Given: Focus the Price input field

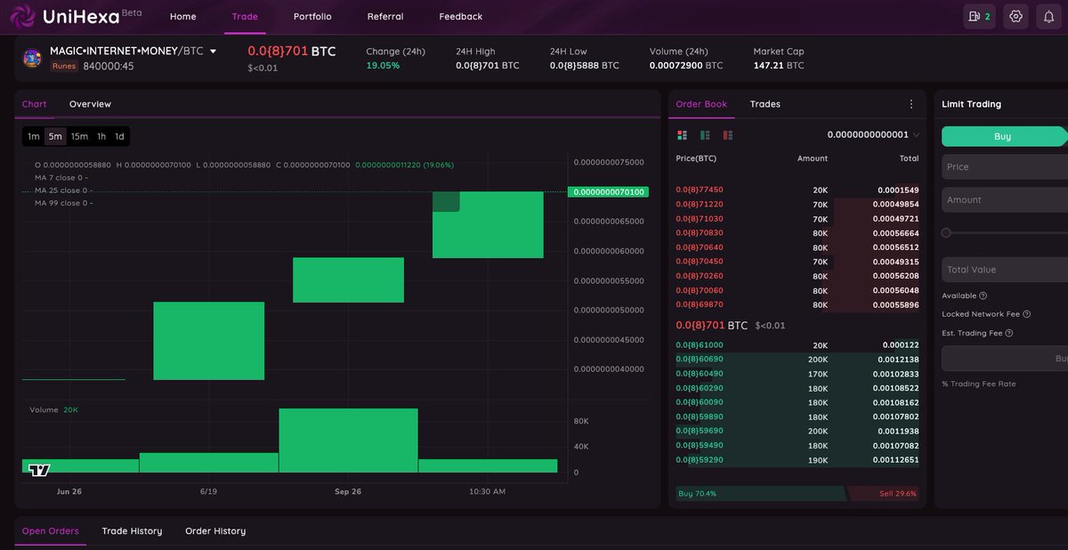Looking at the screenshot, I should tap(1005, 166).
